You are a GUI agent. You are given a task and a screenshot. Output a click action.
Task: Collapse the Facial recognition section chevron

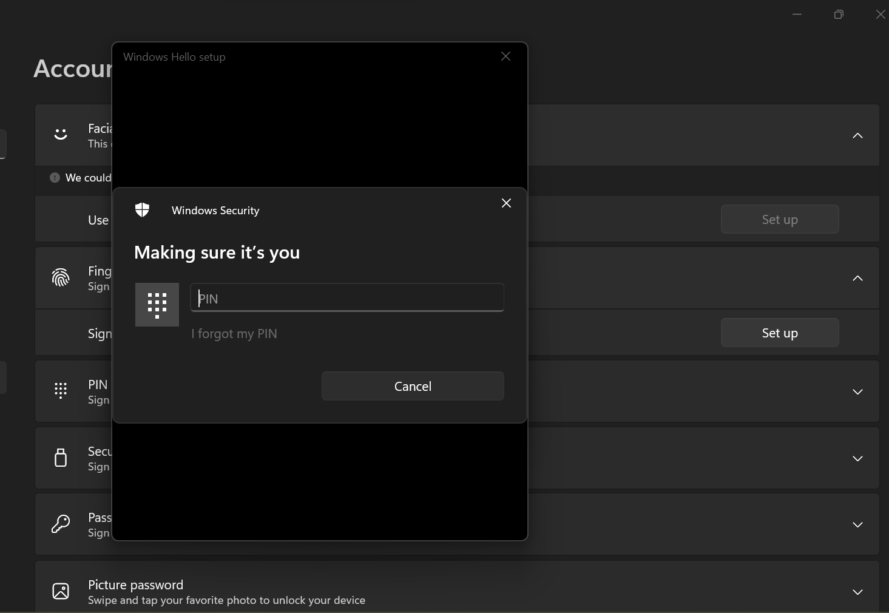click(x=857, y=135)
